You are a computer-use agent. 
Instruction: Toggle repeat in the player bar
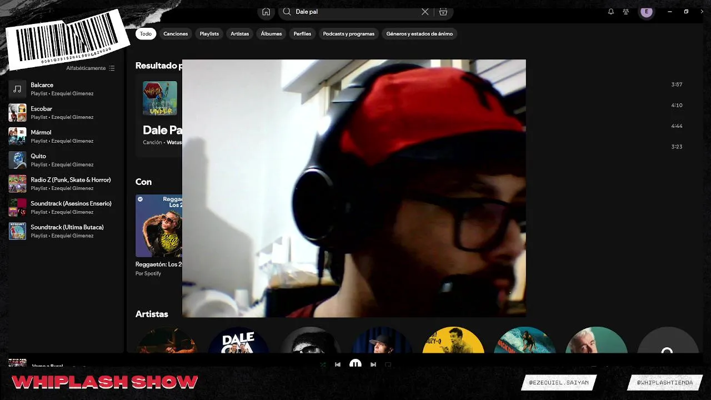[388, 364]
